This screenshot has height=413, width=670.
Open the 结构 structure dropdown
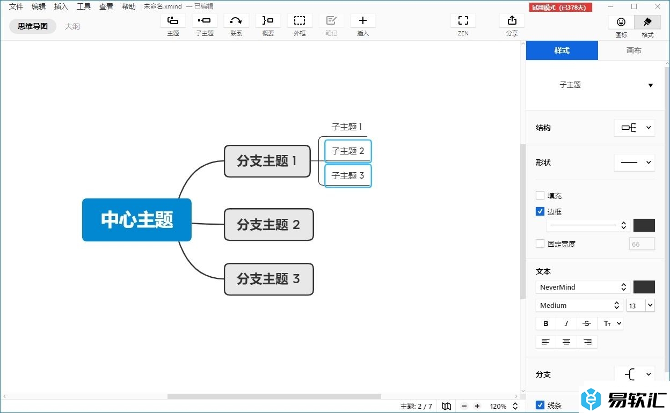click(635, 128)
